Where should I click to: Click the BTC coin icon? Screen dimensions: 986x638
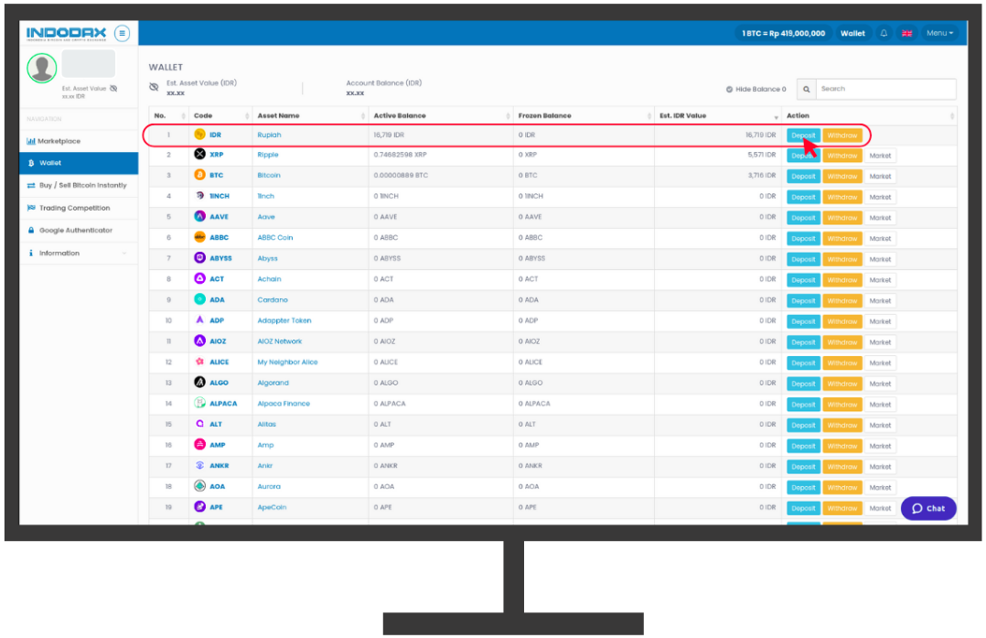[x=199, y=175]
